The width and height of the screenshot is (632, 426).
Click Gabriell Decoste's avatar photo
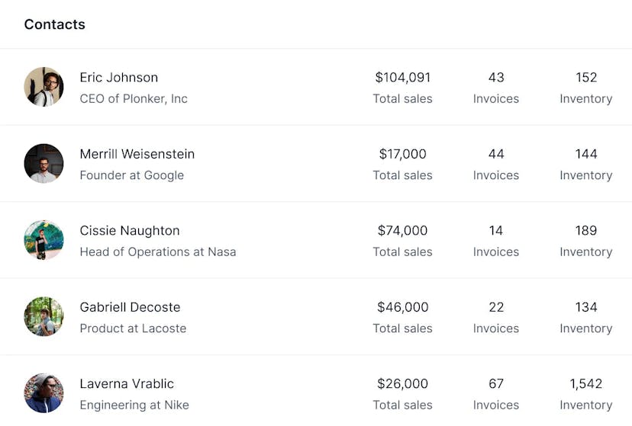point(44,317)
